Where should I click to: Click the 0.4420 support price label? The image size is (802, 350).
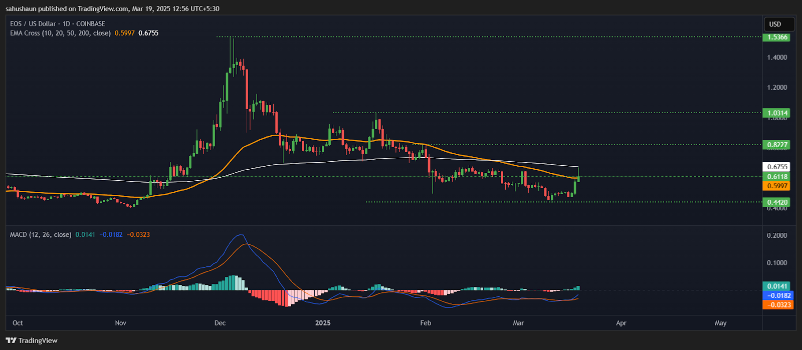coord(777,202)
